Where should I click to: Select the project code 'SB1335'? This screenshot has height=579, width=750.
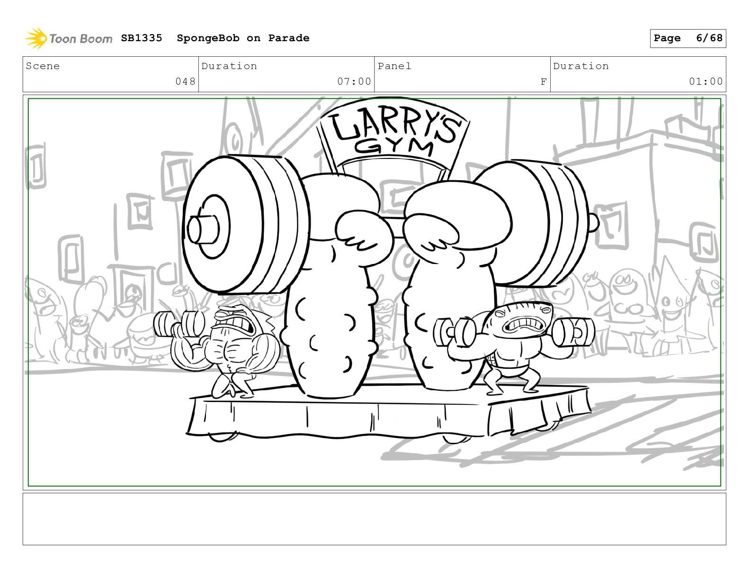click(x=142, y=38)
